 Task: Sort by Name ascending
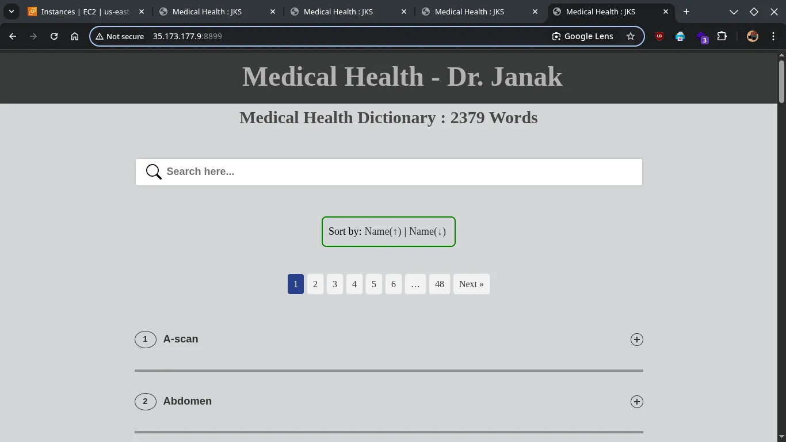click(x=383, y=231)
